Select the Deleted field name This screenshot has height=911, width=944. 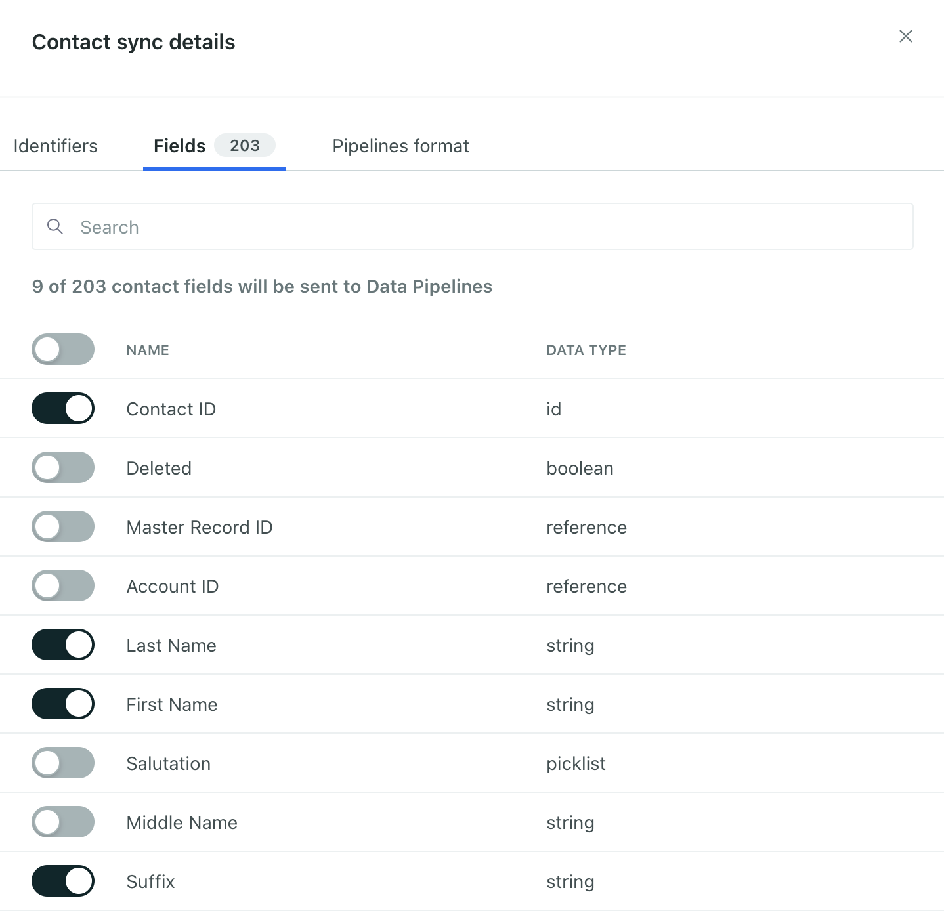[x=159, y=468]
